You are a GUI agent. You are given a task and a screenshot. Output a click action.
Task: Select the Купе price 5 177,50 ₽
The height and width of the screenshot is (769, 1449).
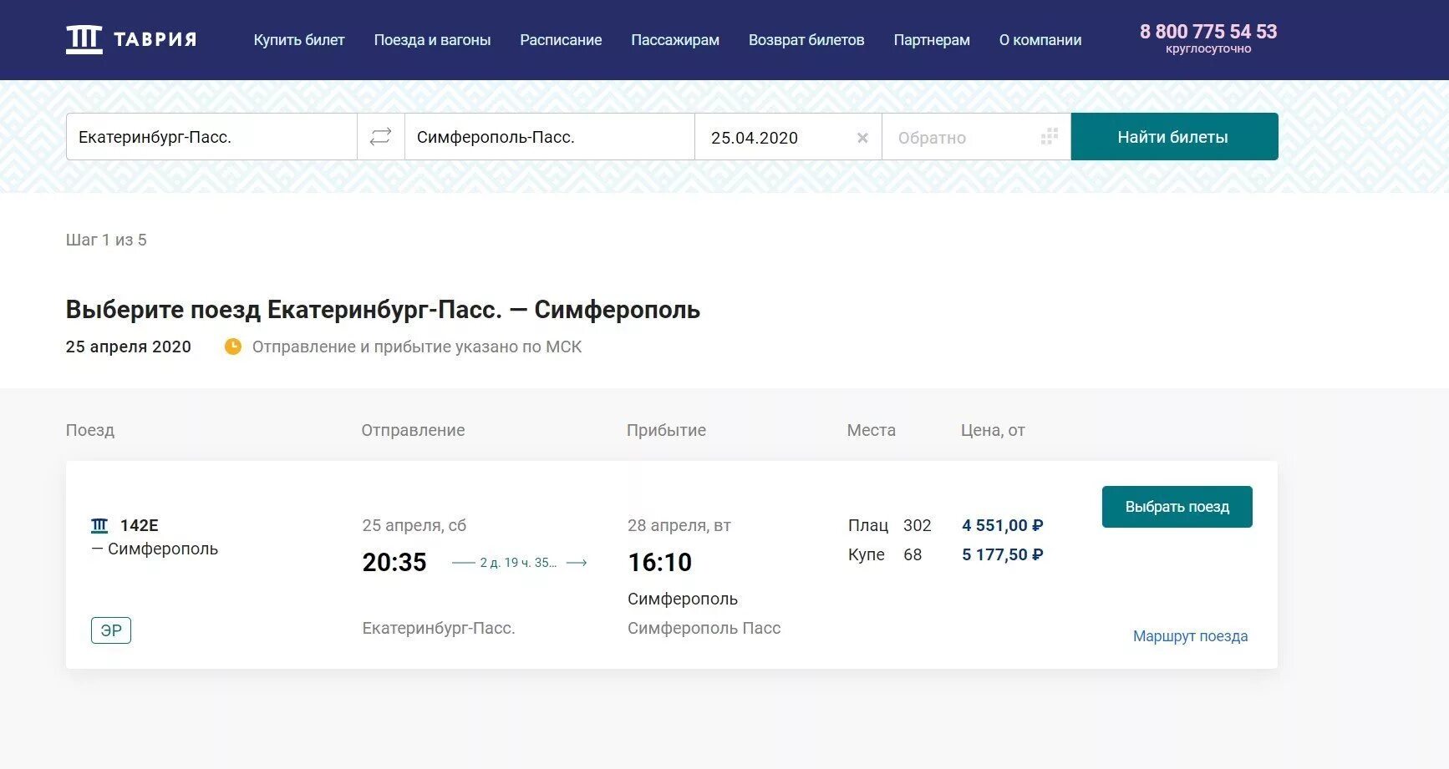coord(1002,554)
